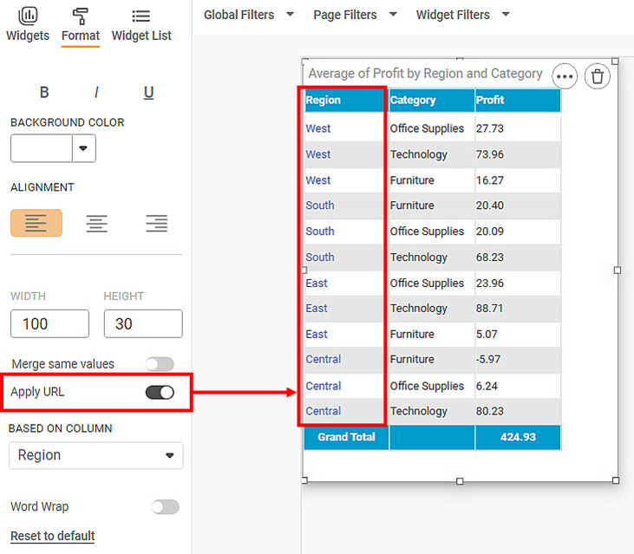634x554 pixels.
Task: Disable the Apply URL toggle
Action: [x=160, y=393]
